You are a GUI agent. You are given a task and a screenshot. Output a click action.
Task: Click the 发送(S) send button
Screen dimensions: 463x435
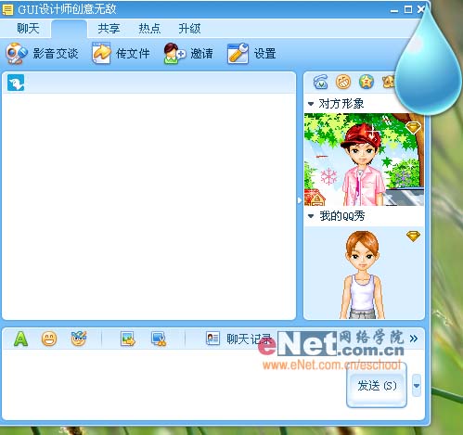pos(377,386)
